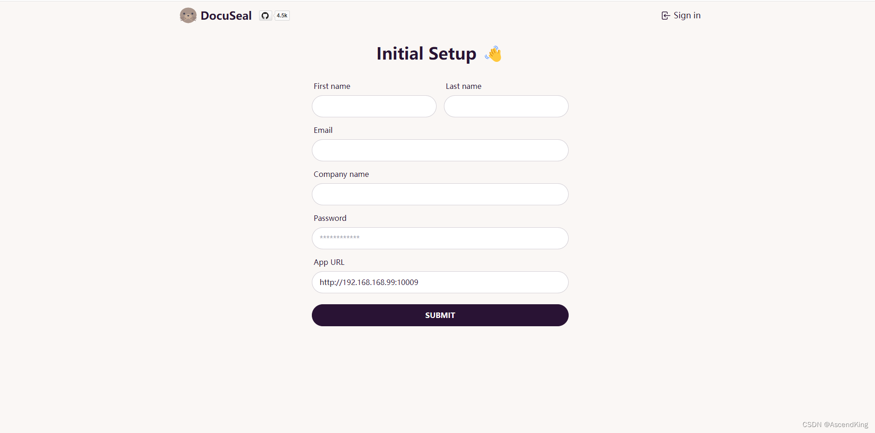Open the GitHub repository icon

click(265, 16)
